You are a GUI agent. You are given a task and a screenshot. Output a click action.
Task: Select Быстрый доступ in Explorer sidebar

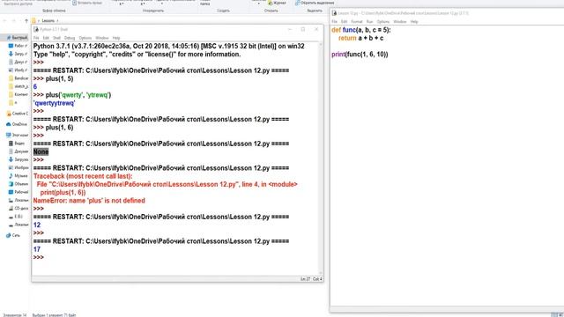point(17,37)
